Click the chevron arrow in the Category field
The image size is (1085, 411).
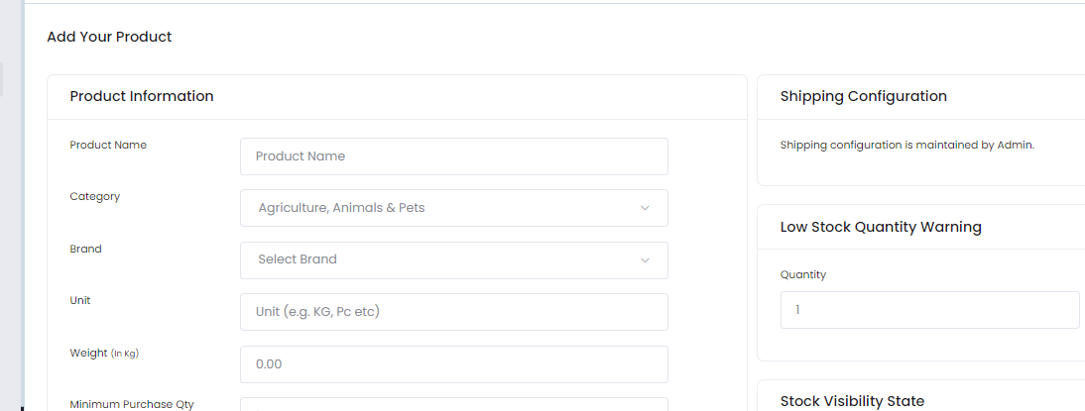645,208
